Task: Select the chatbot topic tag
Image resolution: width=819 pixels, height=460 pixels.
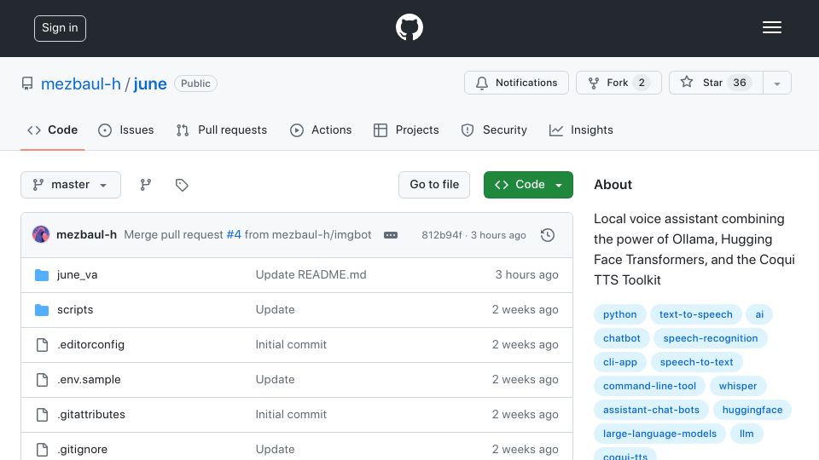Action: (622, 338)
